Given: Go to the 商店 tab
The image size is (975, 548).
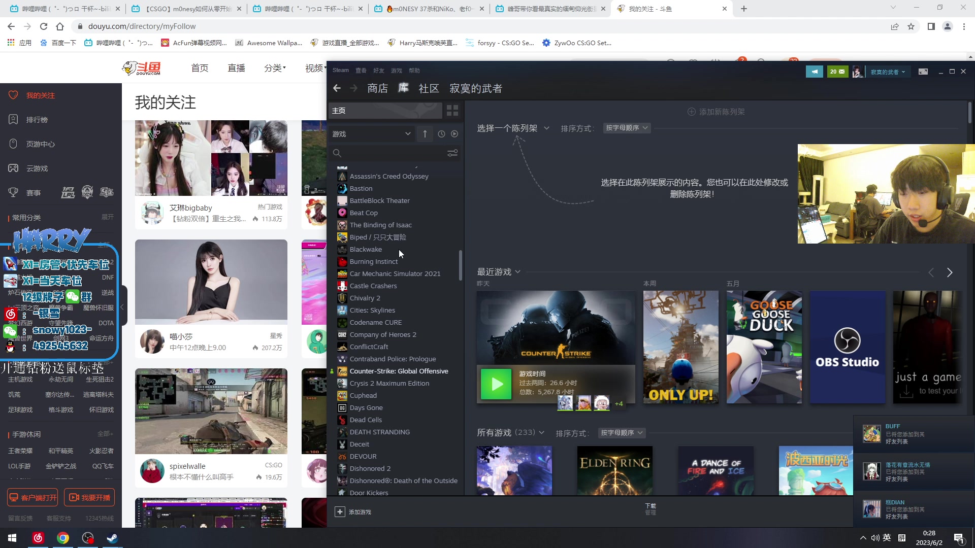Looking at the screenshot, I should point(378,89).
